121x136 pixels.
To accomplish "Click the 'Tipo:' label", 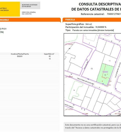I will point(68,30).
